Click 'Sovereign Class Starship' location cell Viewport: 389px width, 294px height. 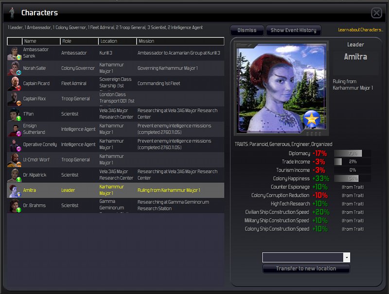point(115,83)
